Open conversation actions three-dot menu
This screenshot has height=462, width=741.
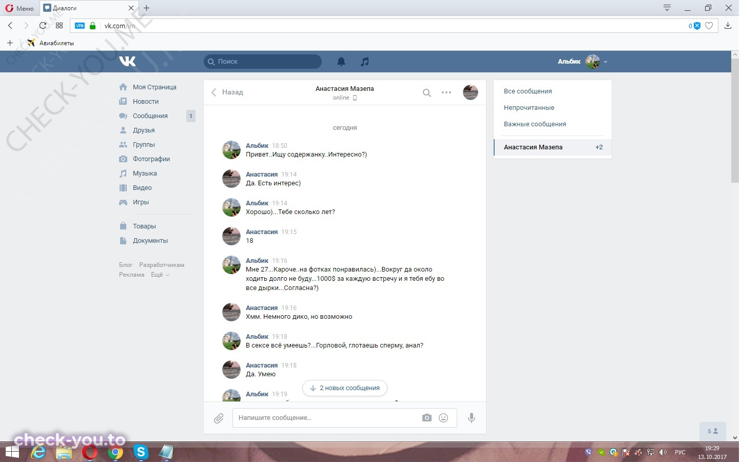tap(446, 93)
